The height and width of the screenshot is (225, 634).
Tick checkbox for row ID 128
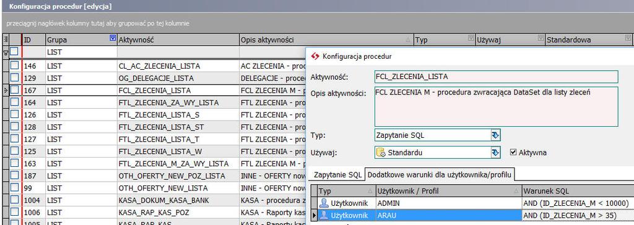click(15, 127)
